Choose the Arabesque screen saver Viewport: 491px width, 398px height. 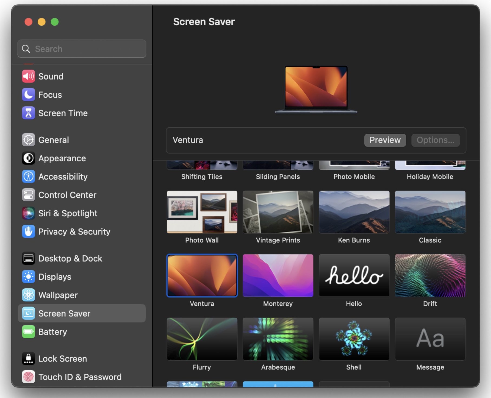[278, 339]
